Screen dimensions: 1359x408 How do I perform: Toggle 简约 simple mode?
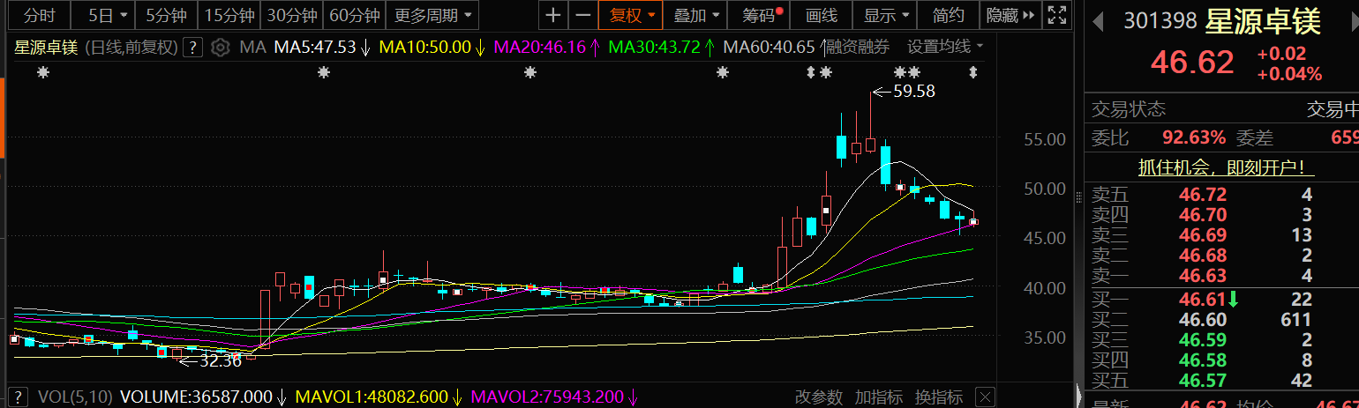coord(949,15)
